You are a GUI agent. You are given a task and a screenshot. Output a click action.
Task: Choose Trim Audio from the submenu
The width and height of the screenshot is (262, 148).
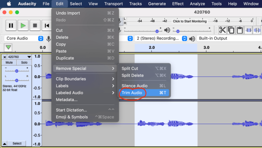(x=144, y=93)
